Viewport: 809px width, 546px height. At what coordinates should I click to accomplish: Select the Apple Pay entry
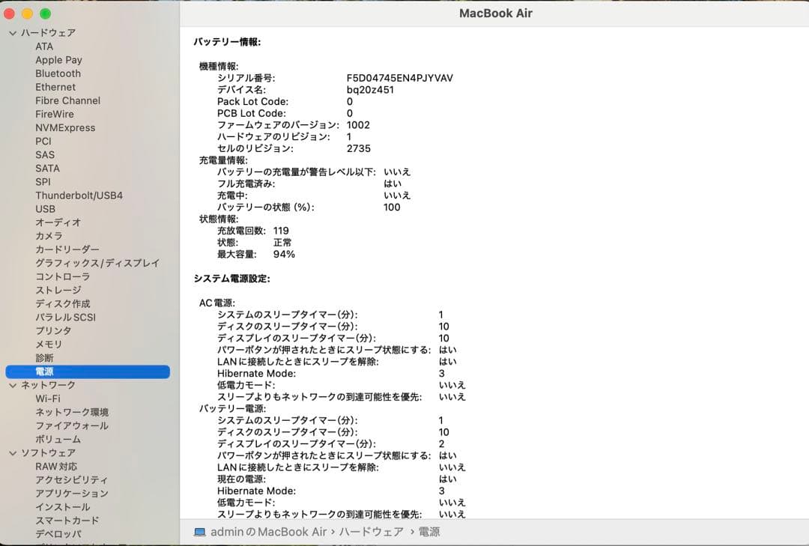[x=58, y=60]
